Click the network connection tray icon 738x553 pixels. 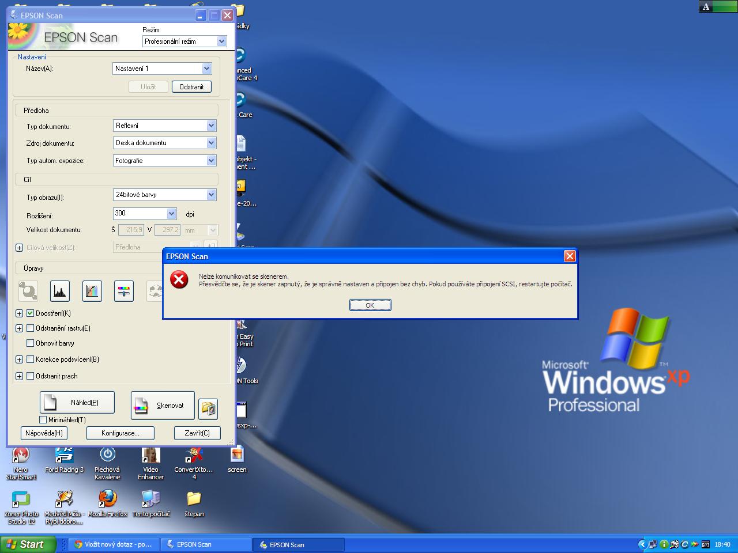point(653,544)
